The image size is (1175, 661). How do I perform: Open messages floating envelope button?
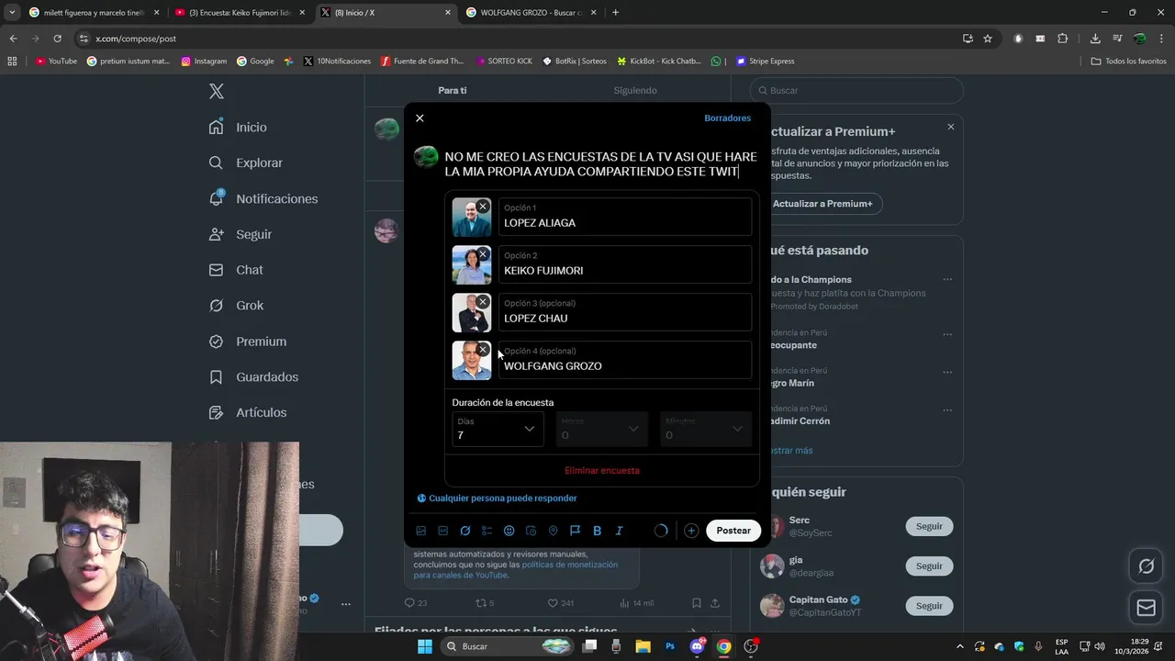(x=1146, y=608)
